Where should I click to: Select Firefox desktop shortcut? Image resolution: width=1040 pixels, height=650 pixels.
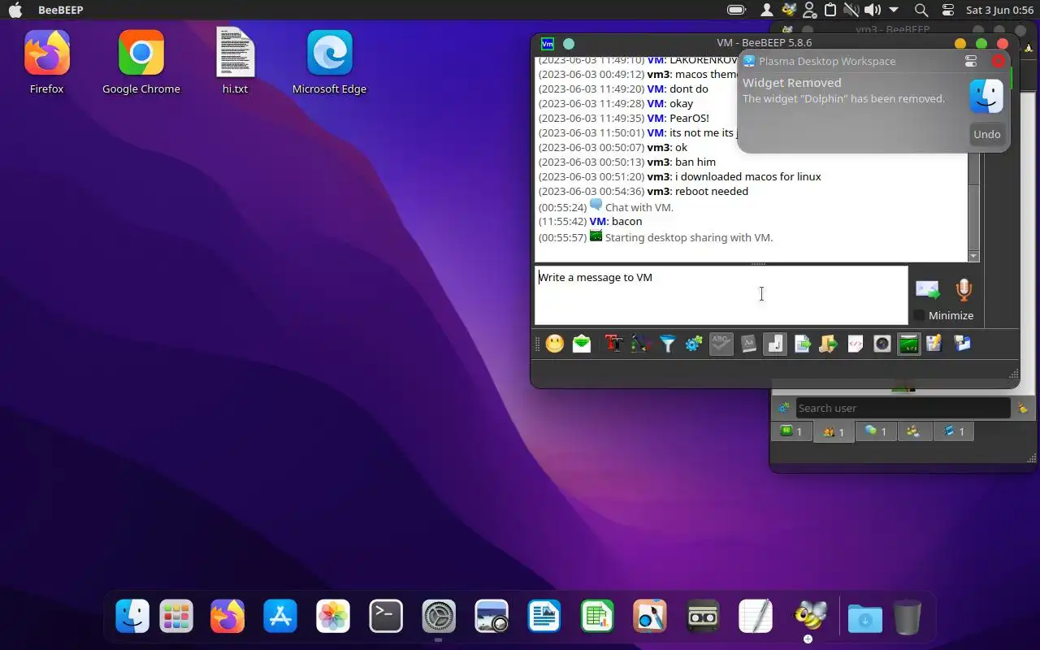click(x=47, y=63)
